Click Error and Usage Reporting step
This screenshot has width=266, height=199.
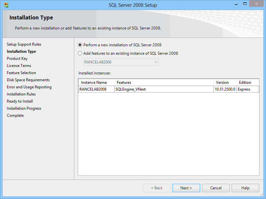pyautogui.click(x=29, y=87)
